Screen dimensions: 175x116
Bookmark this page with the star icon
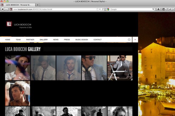(97, 9)
